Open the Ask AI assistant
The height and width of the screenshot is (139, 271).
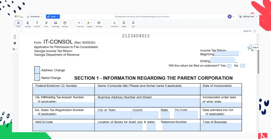pos(254,47)
